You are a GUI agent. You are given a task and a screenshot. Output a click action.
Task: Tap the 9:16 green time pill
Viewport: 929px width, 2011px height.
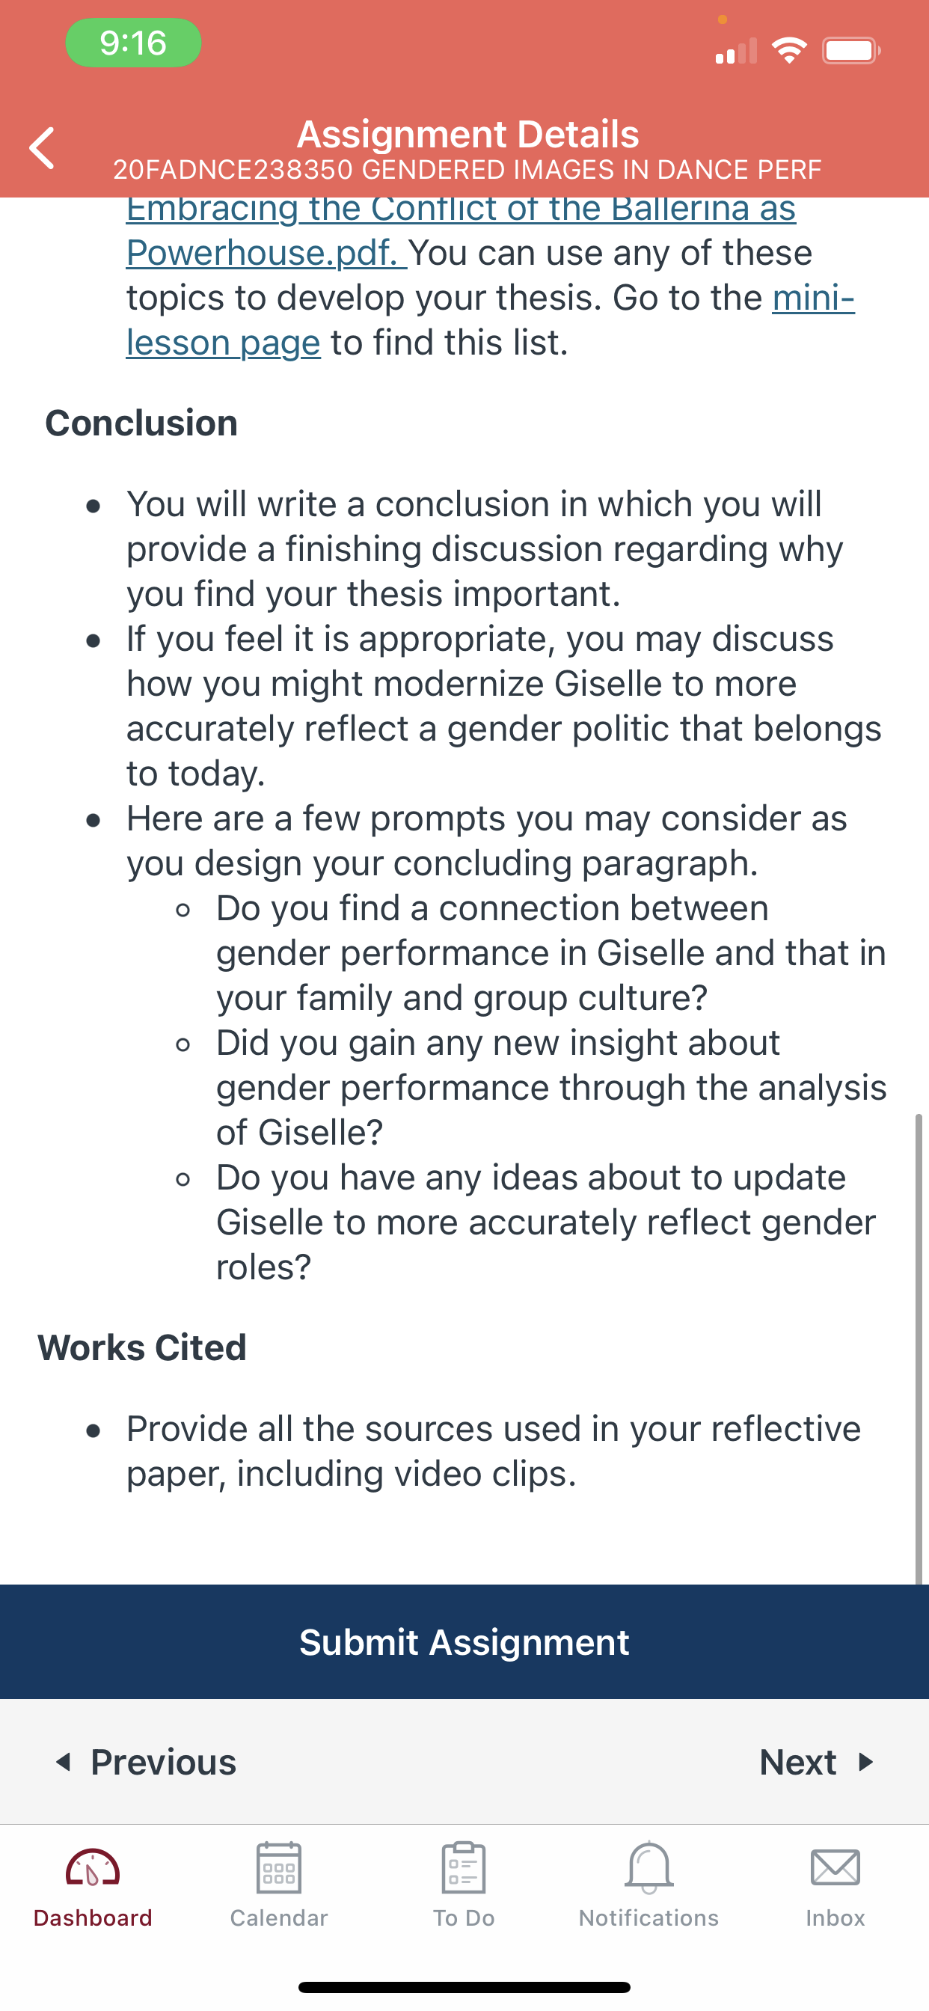click(133, 43)
